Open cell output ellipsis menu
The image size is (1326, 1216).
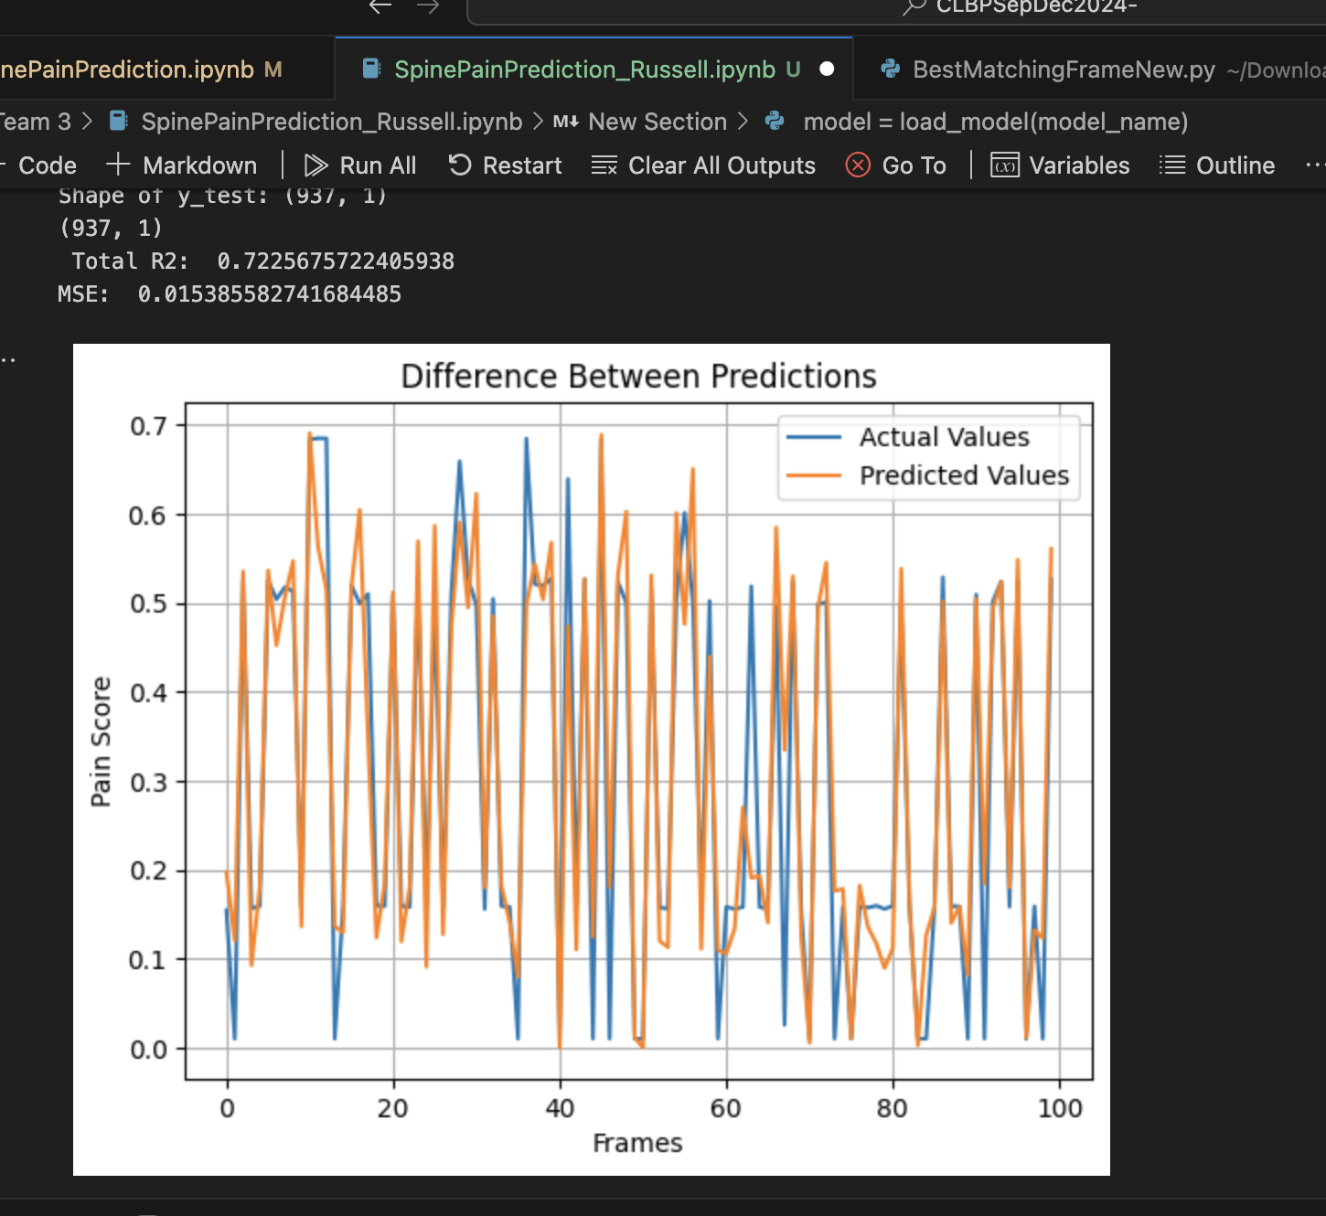click(8, 360)
